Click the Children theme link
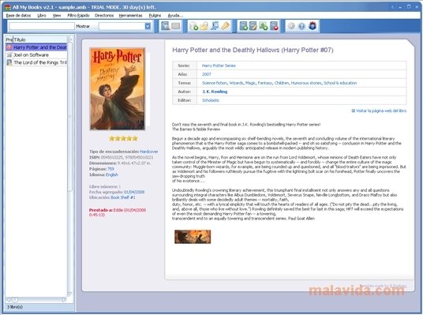This screenshot has width=423, height=315. click(x=282, y=83)
